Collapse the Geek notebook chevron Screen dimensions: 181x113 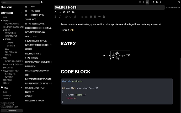tap(2, 58)
